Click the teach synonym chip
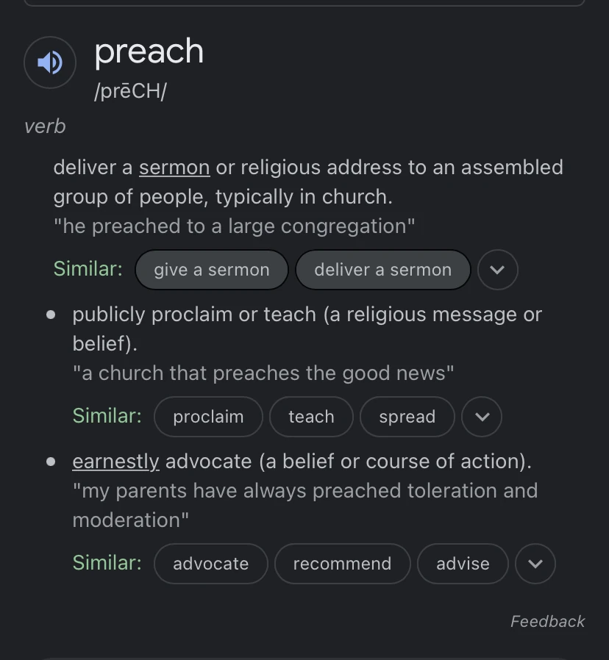609x660 pixels. pos(310,417)
